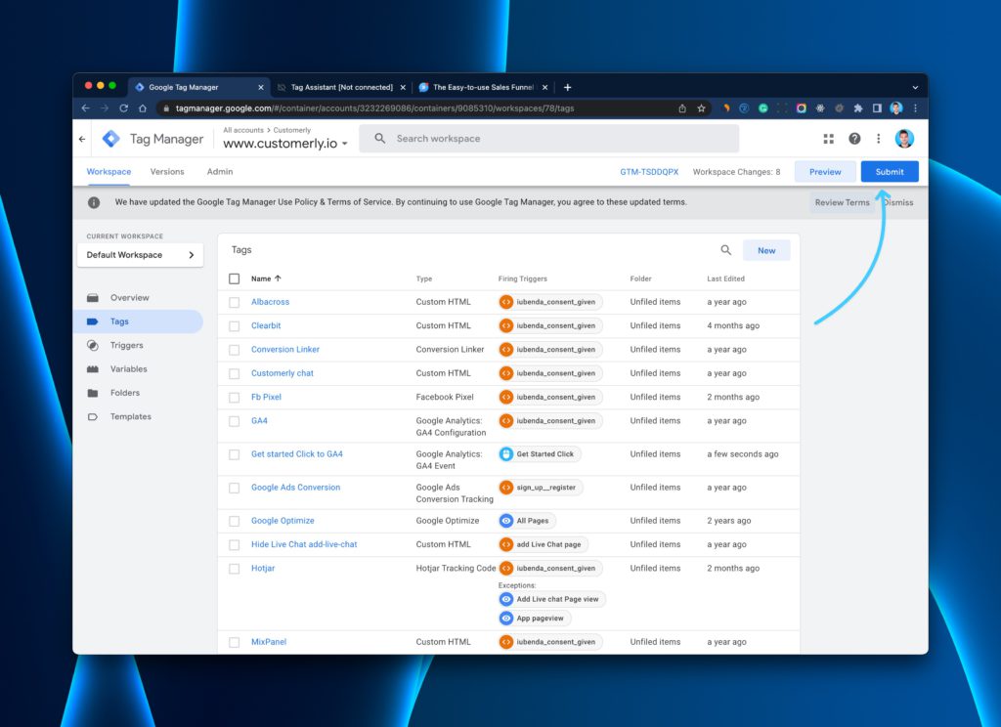Click the browser back arrow
Viewport: 1001px width, 727px height.
[86, 108]
